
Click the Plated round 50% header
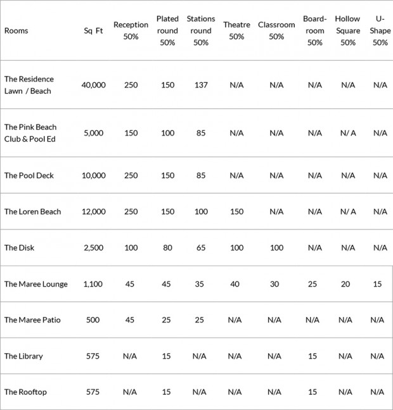pyautogui.click(x=167, y=30)
